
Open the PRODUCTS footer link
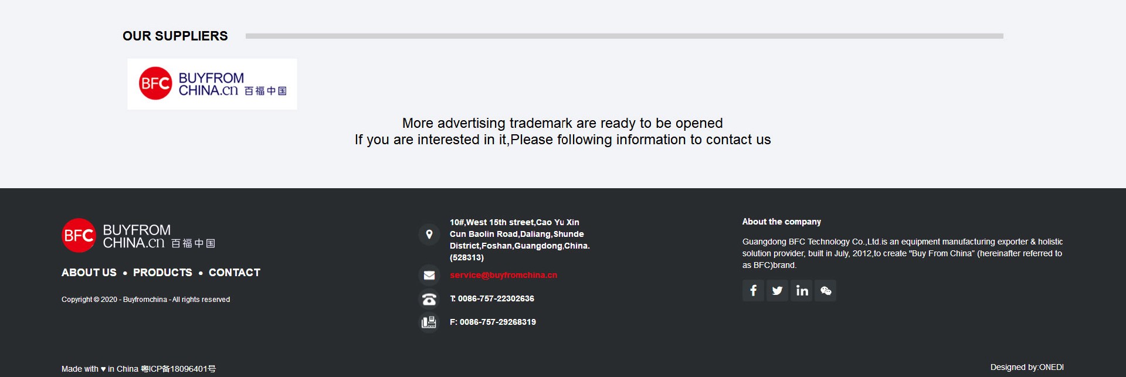(162, 273)
